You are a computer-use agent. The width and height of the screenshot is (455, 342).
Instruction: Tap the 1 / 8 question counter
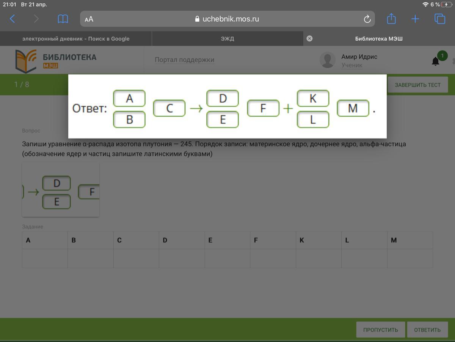(x=22, y=84)
